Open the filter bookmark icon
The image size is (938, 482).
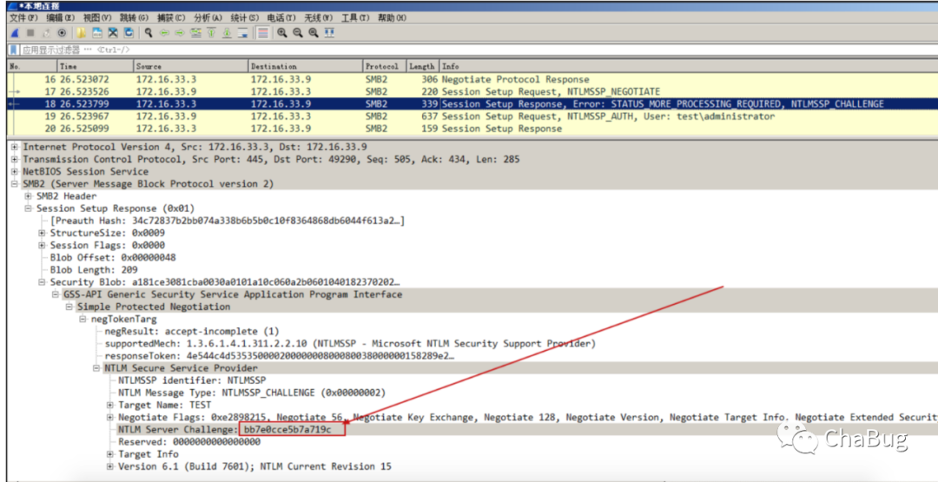(x=13, y=50)
